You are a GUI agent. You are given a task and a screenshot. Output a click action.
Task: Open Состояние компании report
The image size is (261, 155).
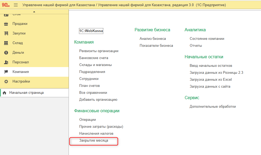207,38
